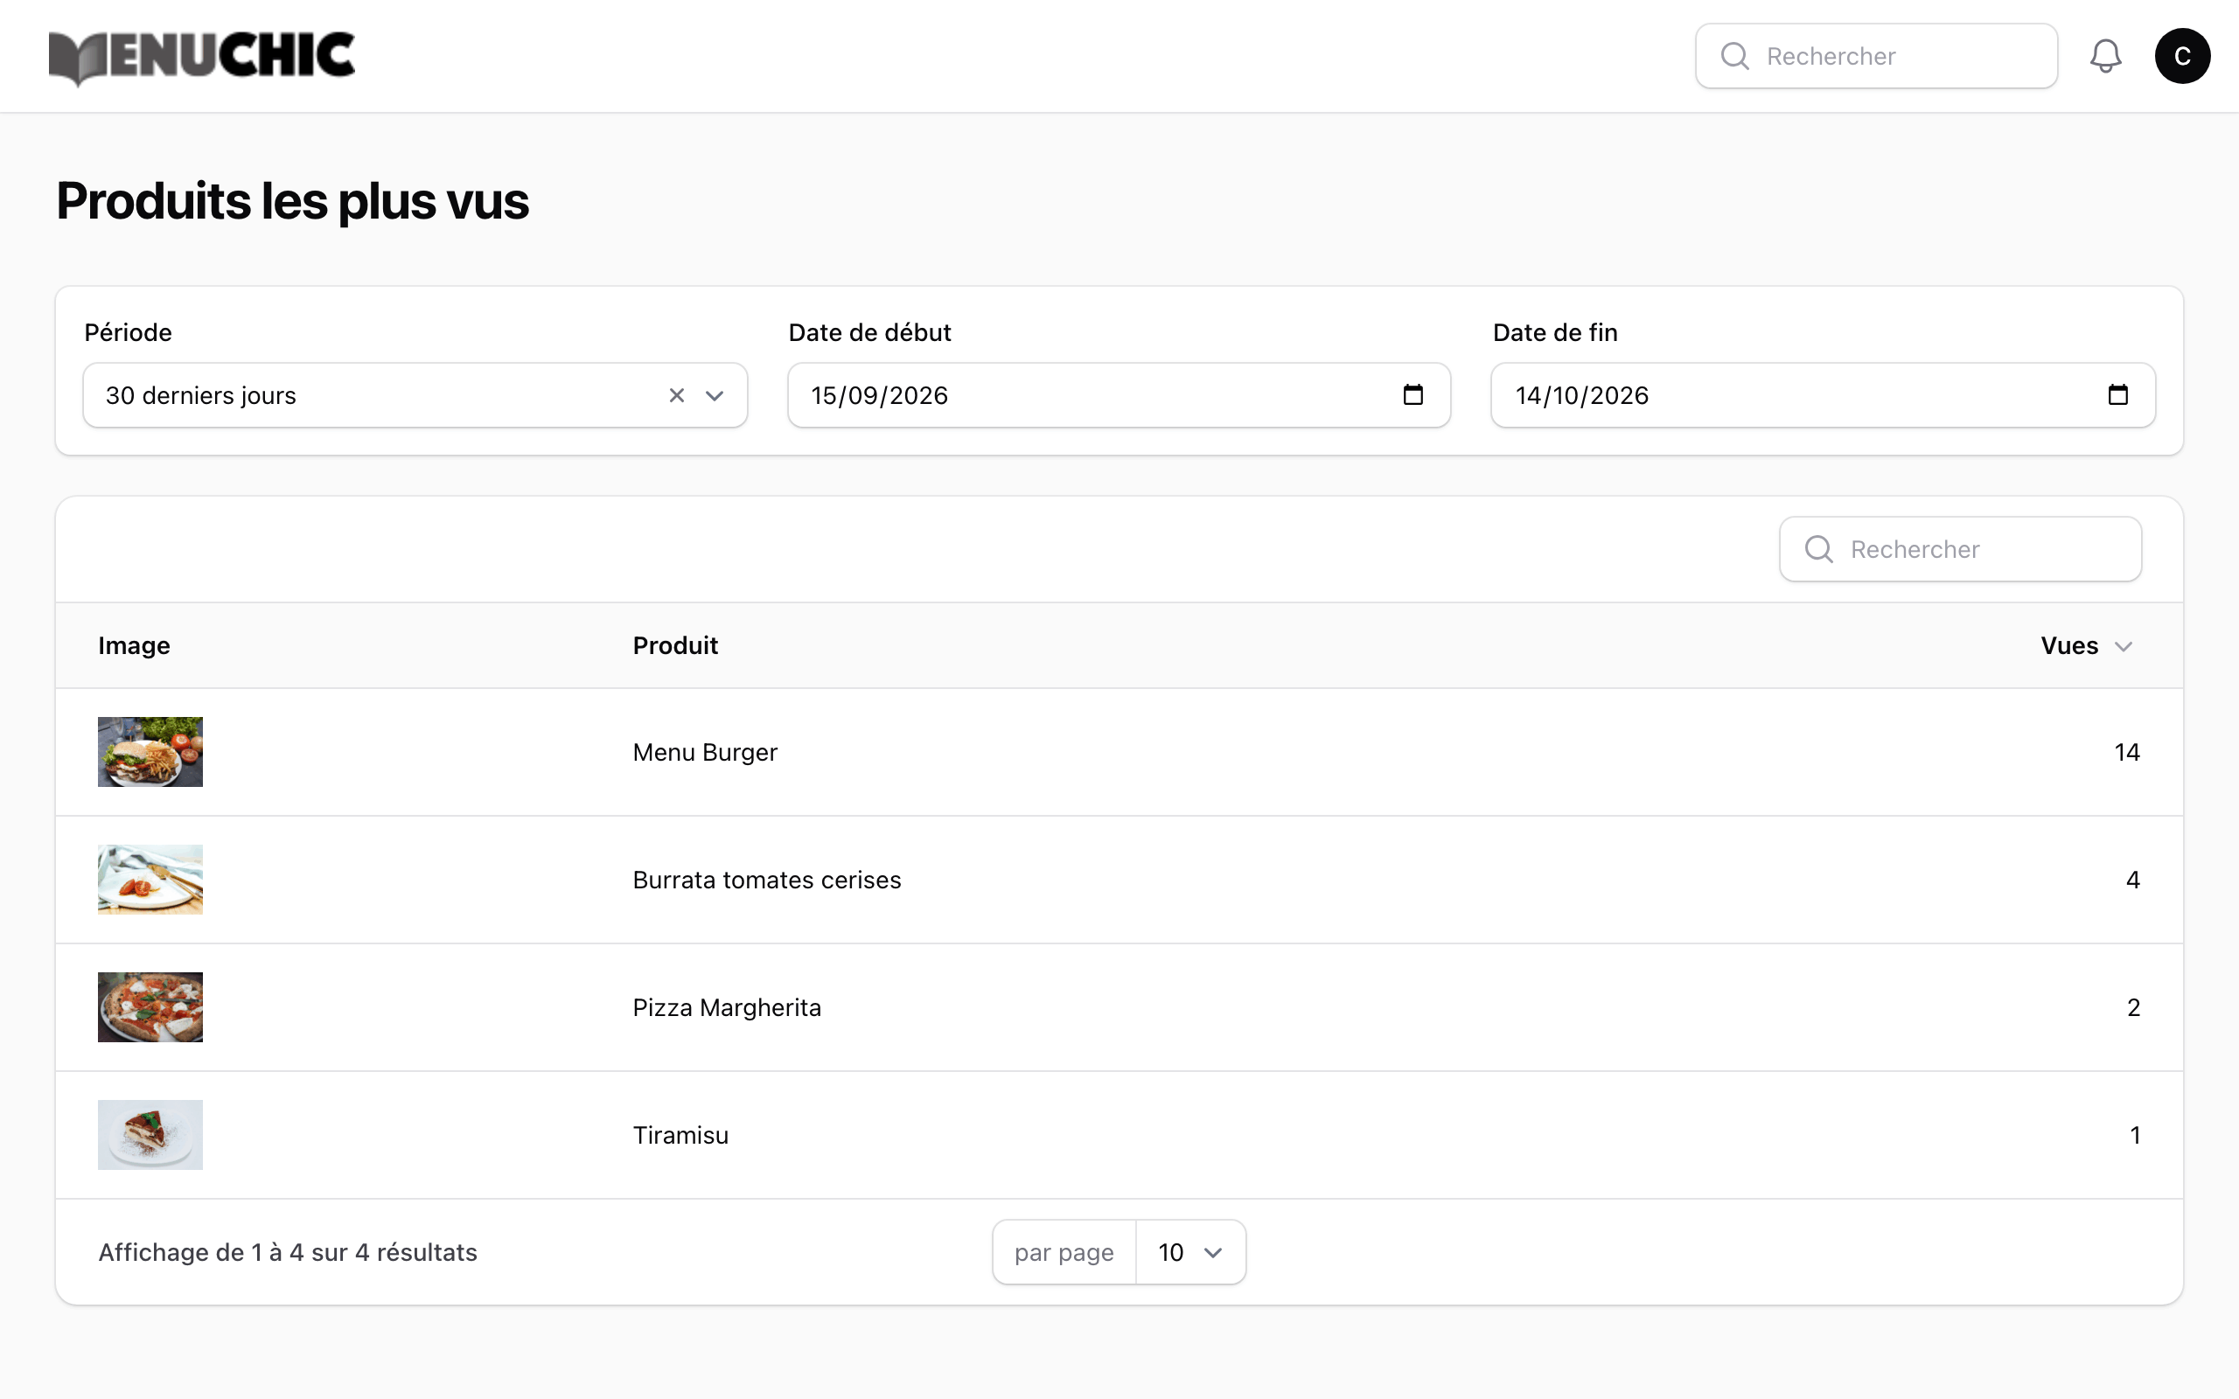The height and width of the screenshot is (1399, 2239).
Task: Open the Date de début calendar picker
Action: point(1412,395)
